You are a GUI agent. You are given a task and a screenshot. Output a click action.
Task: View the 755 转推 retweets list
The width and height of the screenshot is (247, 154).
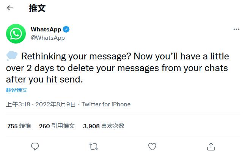point(19,126)
